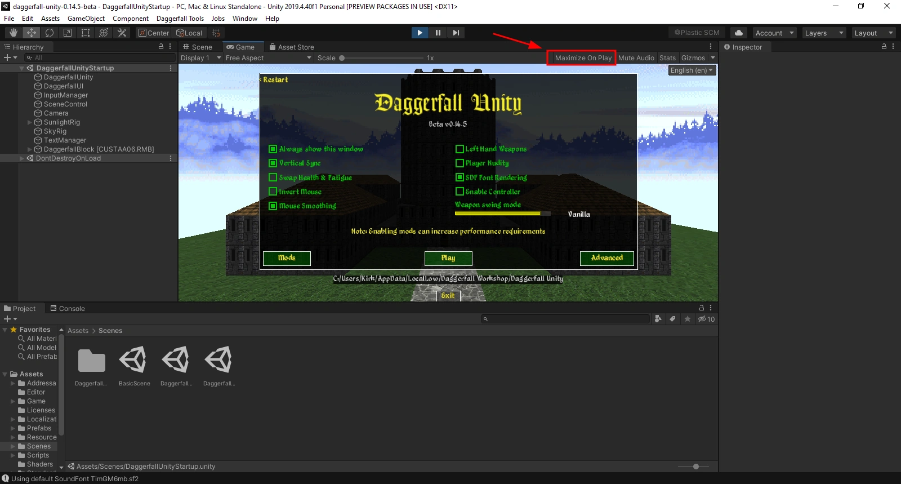Open the custom editor tools
This screenshot has height=484, width=901.
(122, 33)
